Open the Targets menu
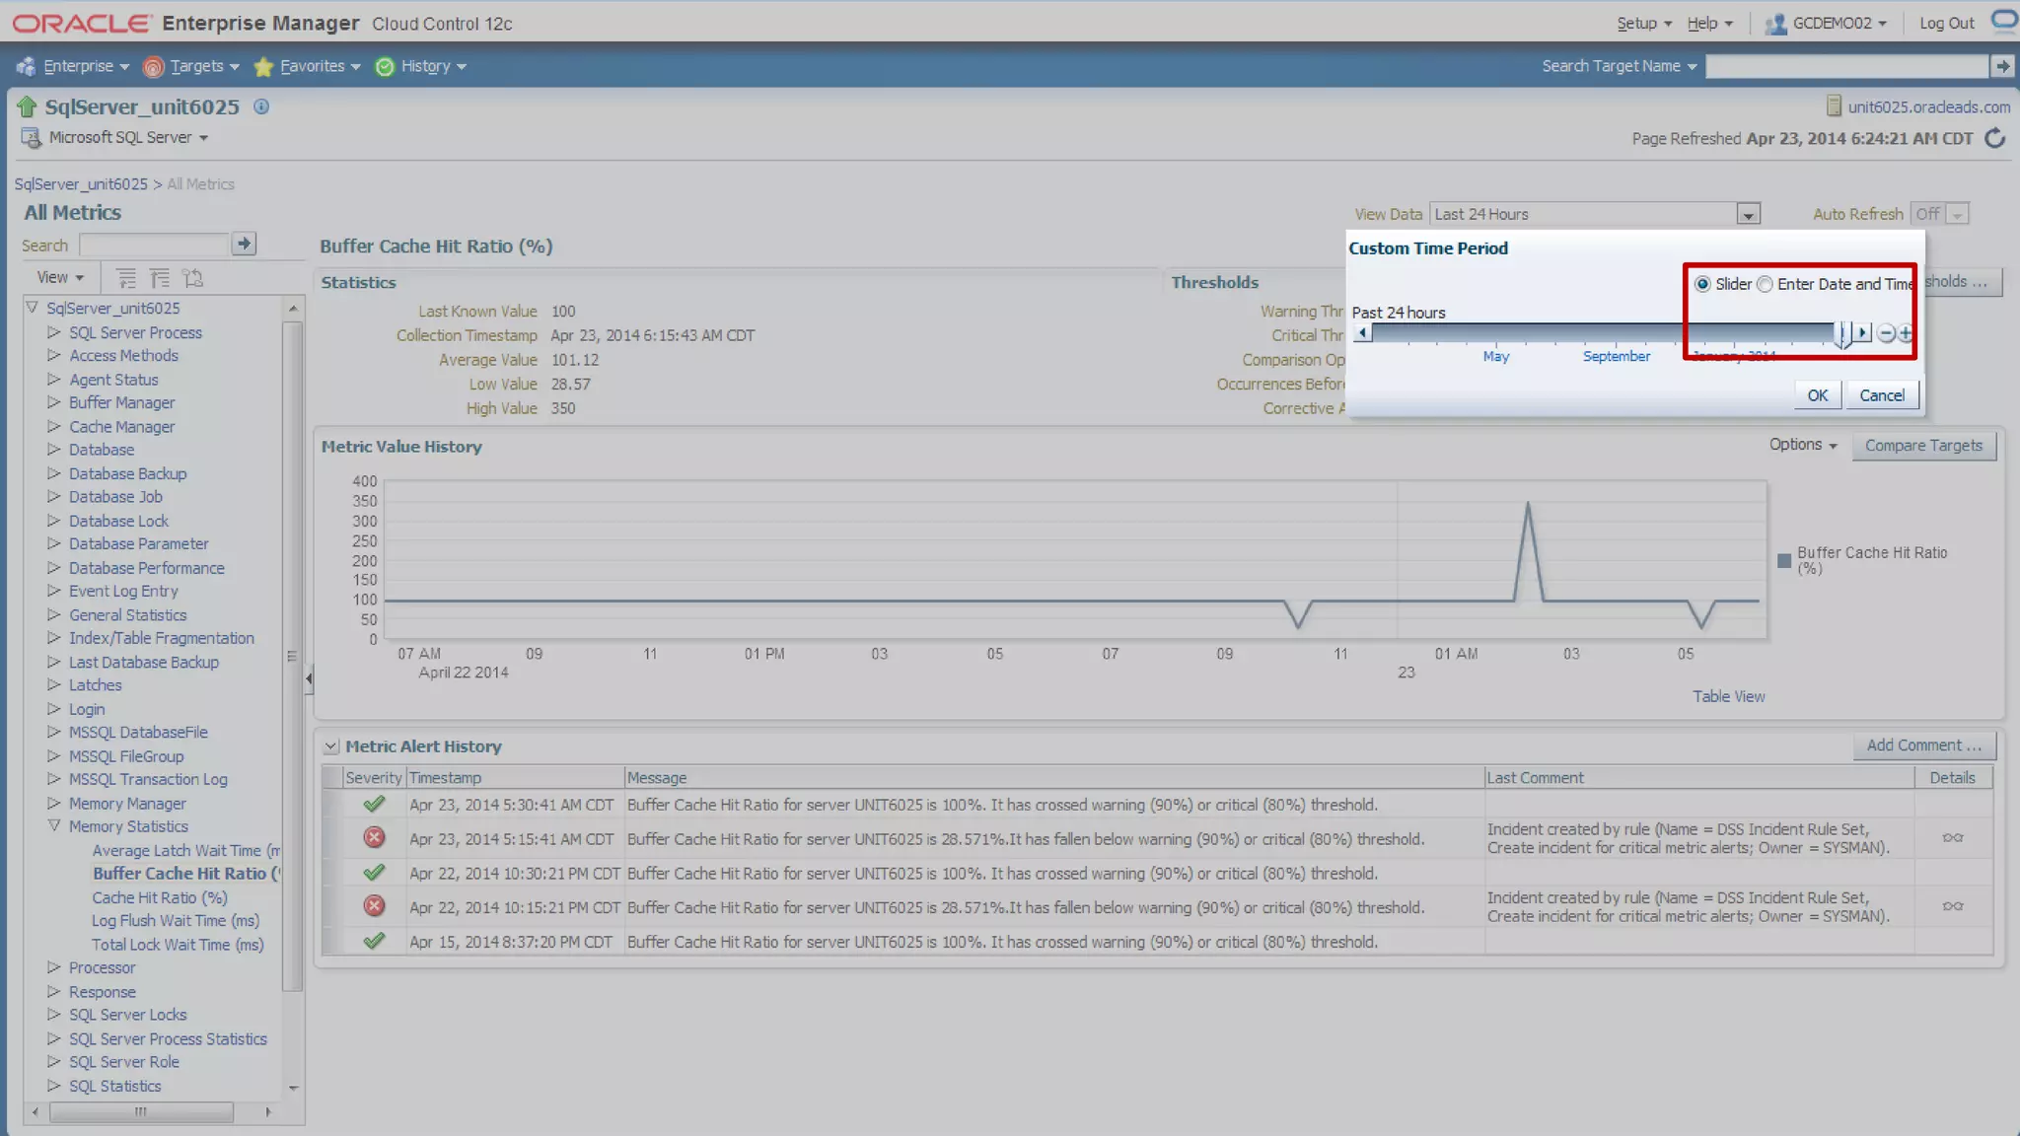Viewport: 2020px width, 1136px height. pyautogui.click(x=192, y=66)
